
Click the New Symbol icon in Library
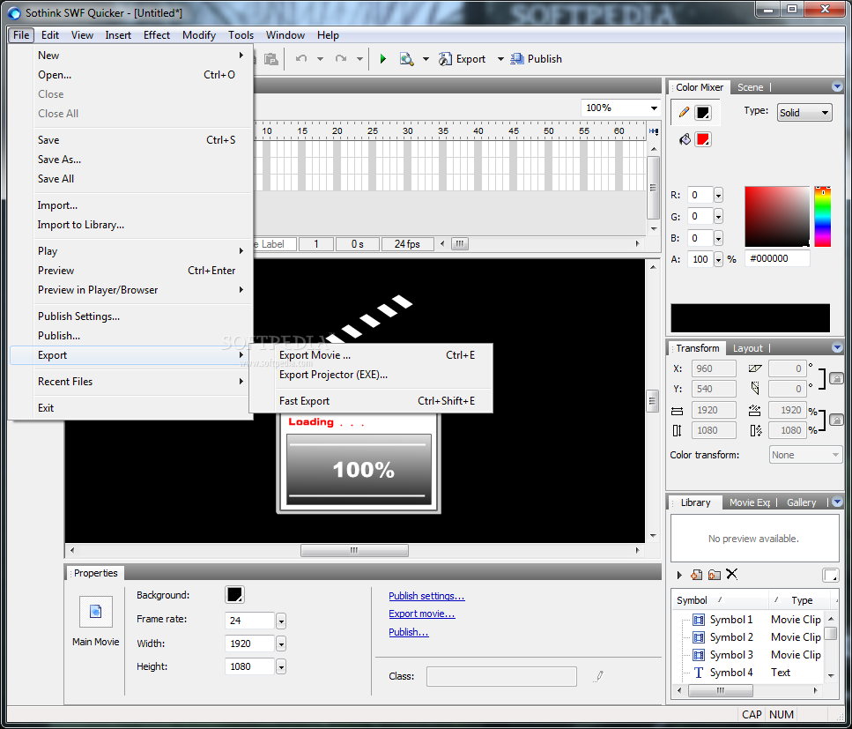click(697, 575)
